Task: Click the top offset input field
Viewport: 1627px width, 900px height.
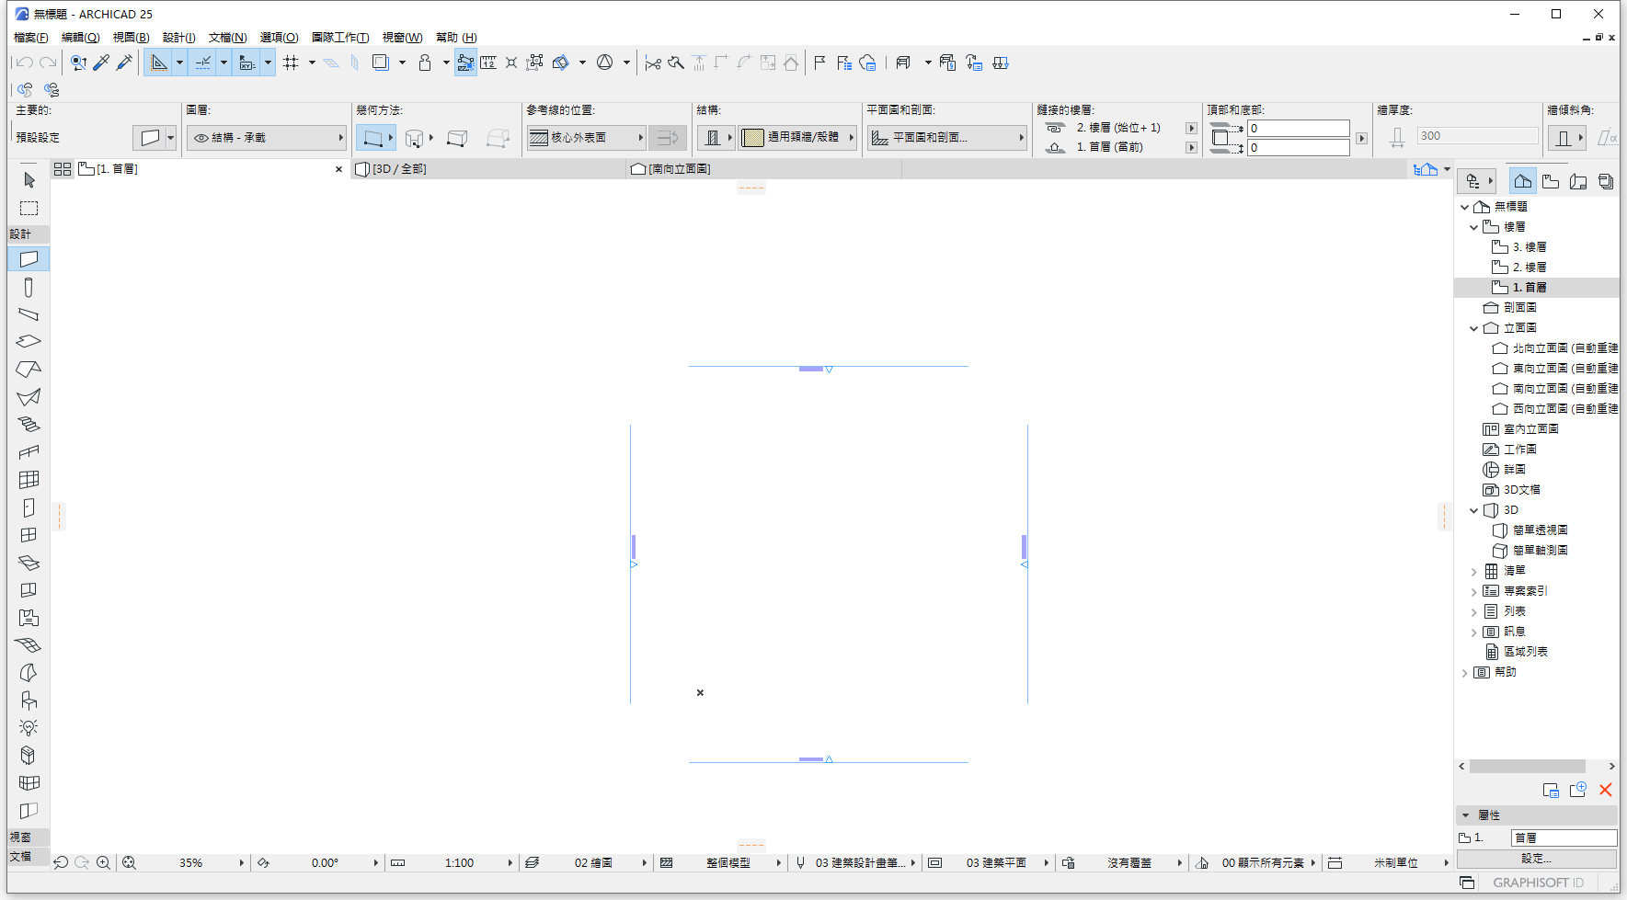Action: click(x=1299, y=129)
